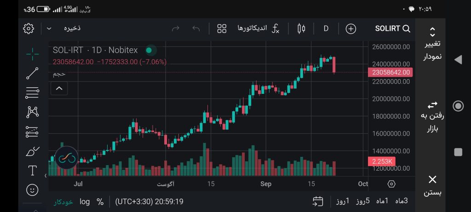Image resolution: width=471 pixels, height=212 pixels.
Task: Tap Android home circle navigation button
Action: 458,106
